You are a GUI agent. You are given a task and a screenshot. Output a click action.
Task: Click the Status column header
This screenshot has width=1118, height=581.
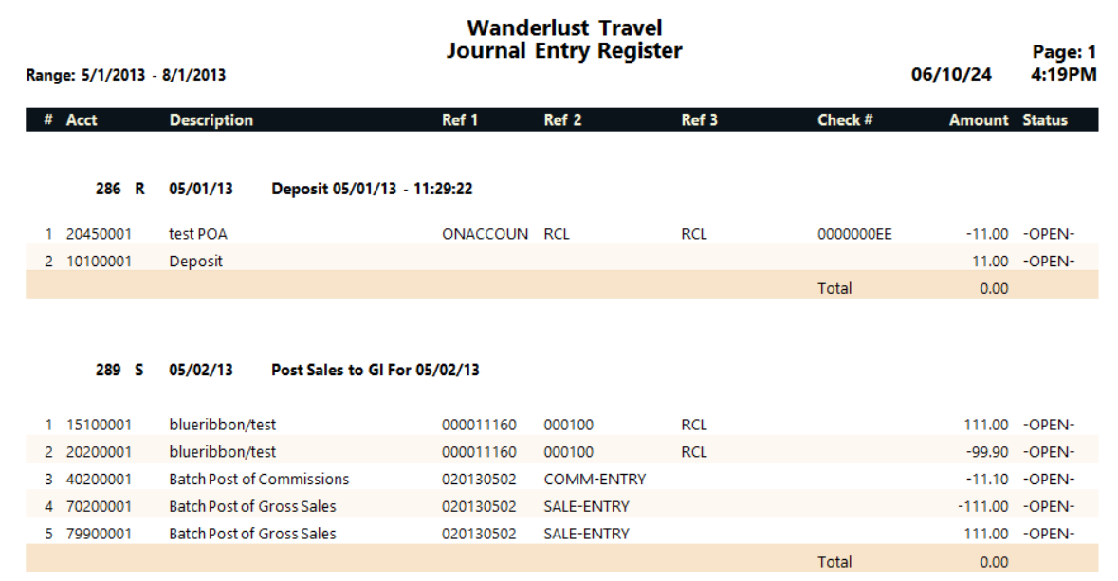[x=1045, y=119]
